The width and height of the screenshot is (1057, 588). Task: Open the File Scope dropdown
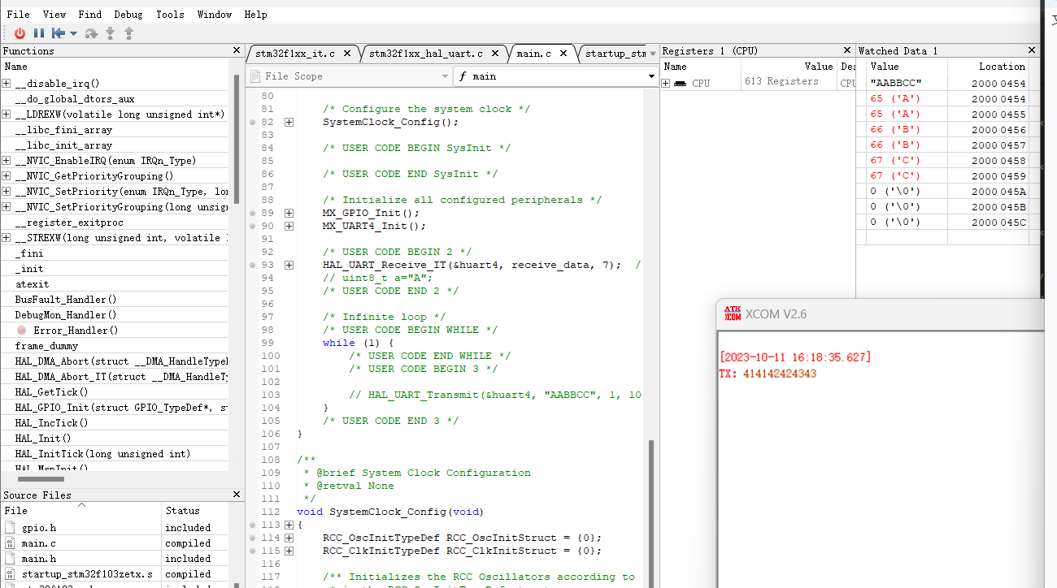coord(445,76)
